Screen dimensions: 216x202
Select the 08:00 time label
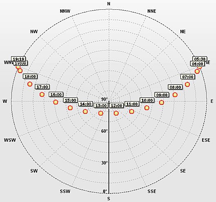click(175, 87)
